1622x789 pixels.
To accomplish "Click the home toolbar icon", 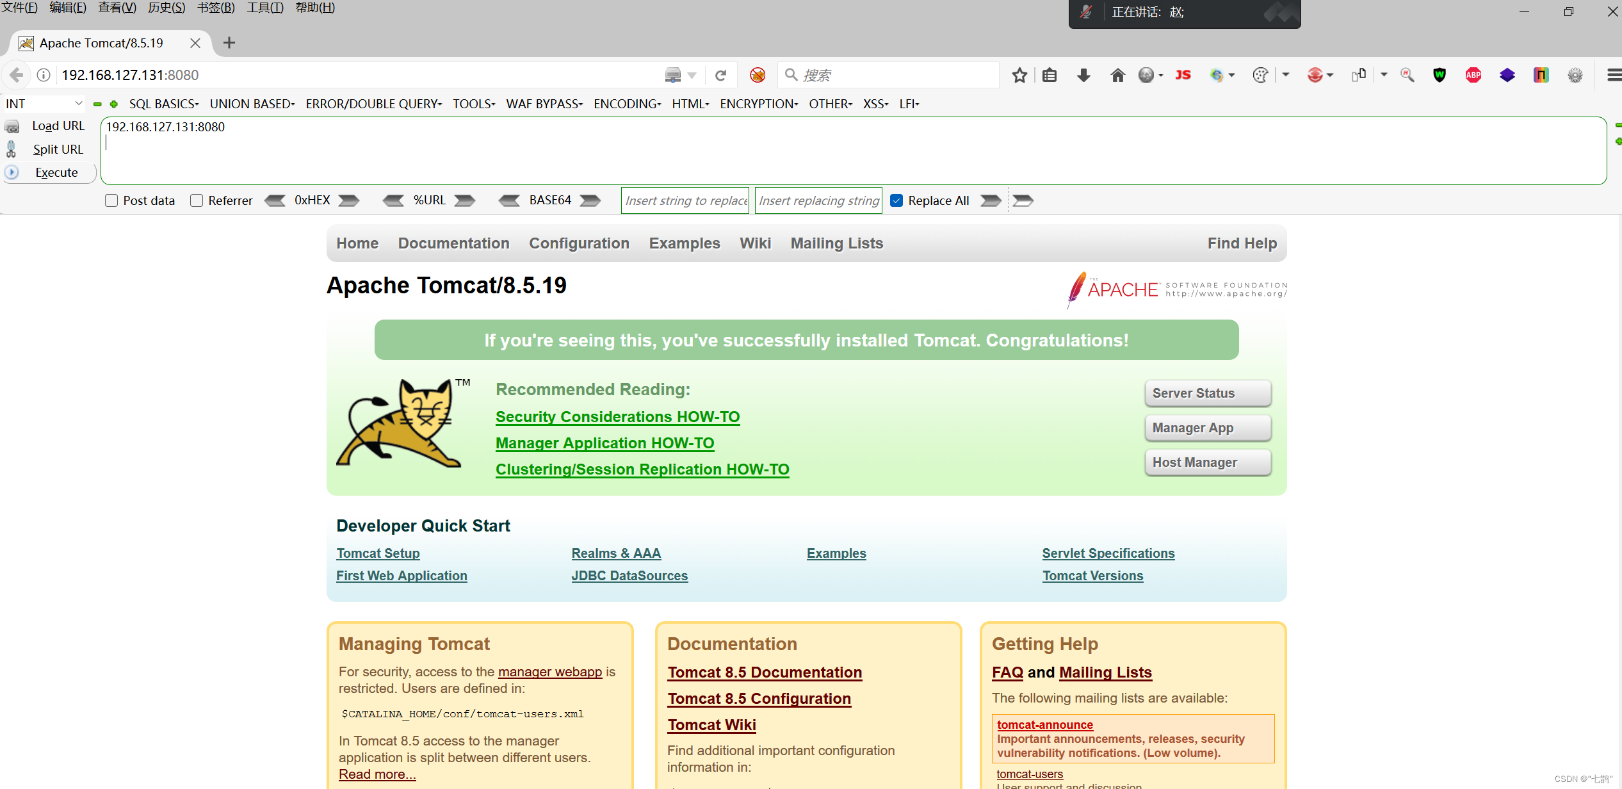I will (1117, 76).
